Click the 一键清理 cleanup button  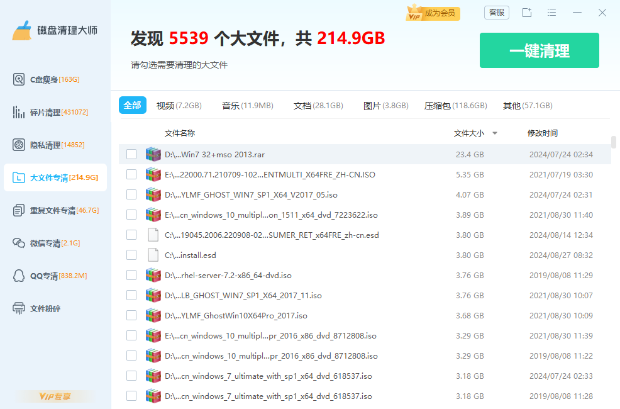[539, 50]
